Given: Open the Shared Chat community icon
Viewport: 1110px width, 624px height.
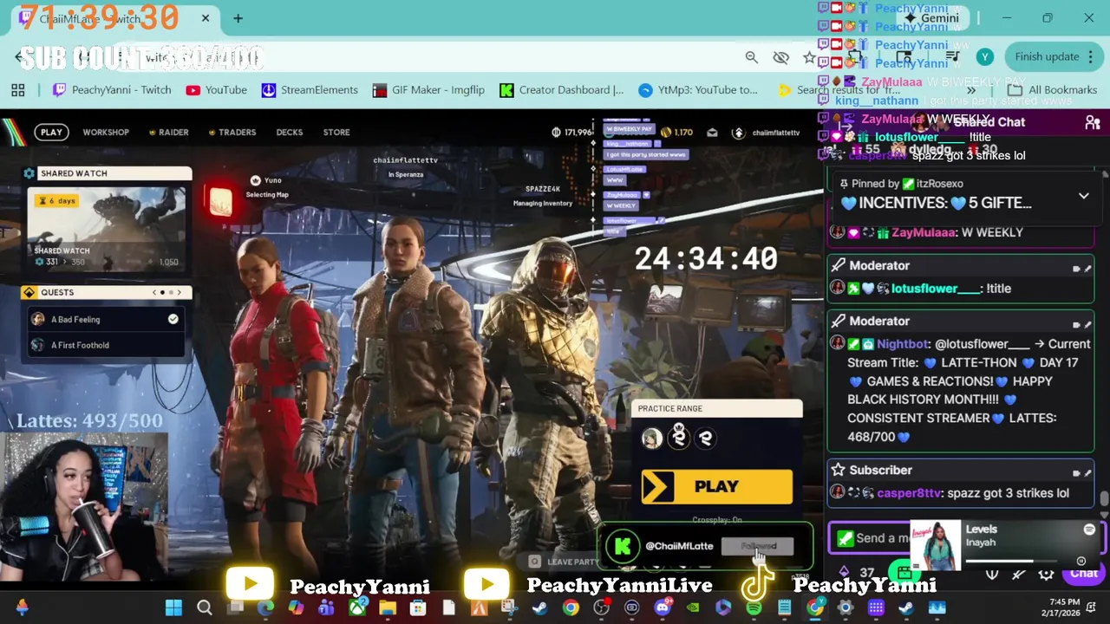Looking at the screenshot, I should point(1093,122).
